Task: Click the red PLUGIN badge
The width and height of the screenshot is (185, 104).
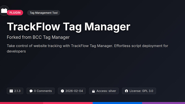Action: coord(15,13)
